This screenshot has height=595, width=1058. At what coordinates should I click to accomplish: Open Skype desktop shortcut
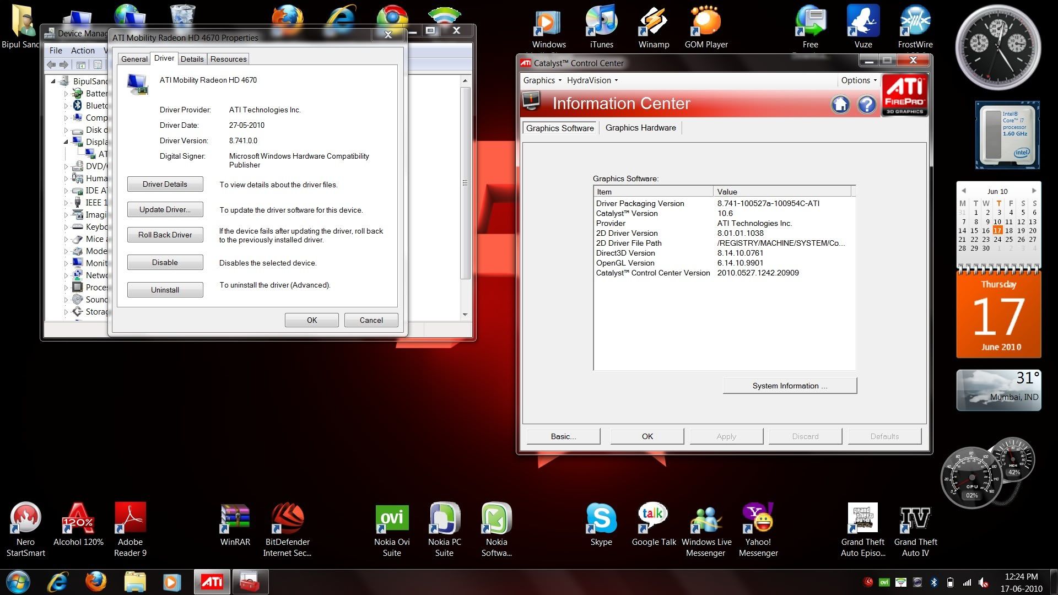pos(601,524)
